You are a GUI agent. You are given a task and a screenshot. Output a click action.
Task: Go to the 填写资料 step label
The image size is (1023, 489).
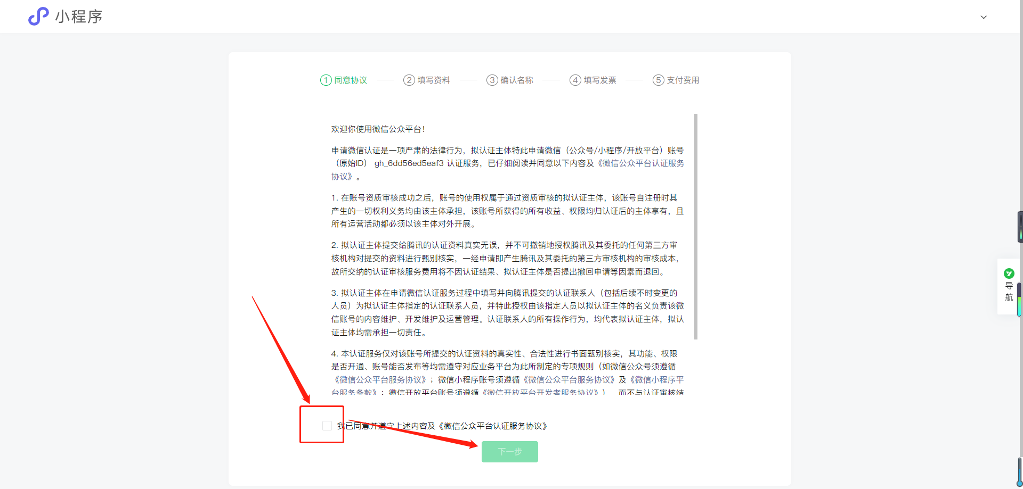(434, 80)
